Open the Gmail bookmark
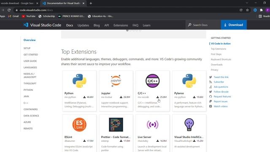The width and height of the screenshot is (270, 152). click(13, 16)
